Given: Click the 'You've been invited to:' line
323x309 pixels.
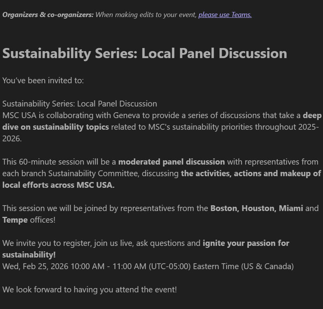Looking at the screenshot, I should [x=43, y=81].
